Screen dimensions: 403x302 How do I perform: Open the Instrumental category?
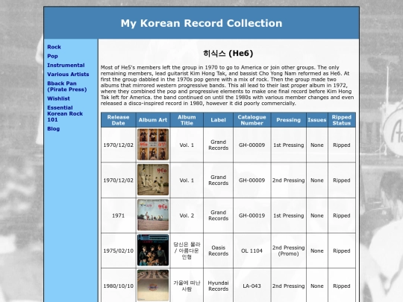(66, 65)
